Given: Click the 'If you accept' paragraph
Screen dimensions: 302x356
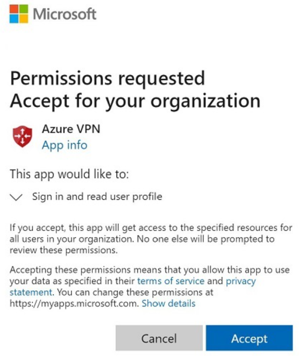Looking at the screenshot, I should 150,227.
